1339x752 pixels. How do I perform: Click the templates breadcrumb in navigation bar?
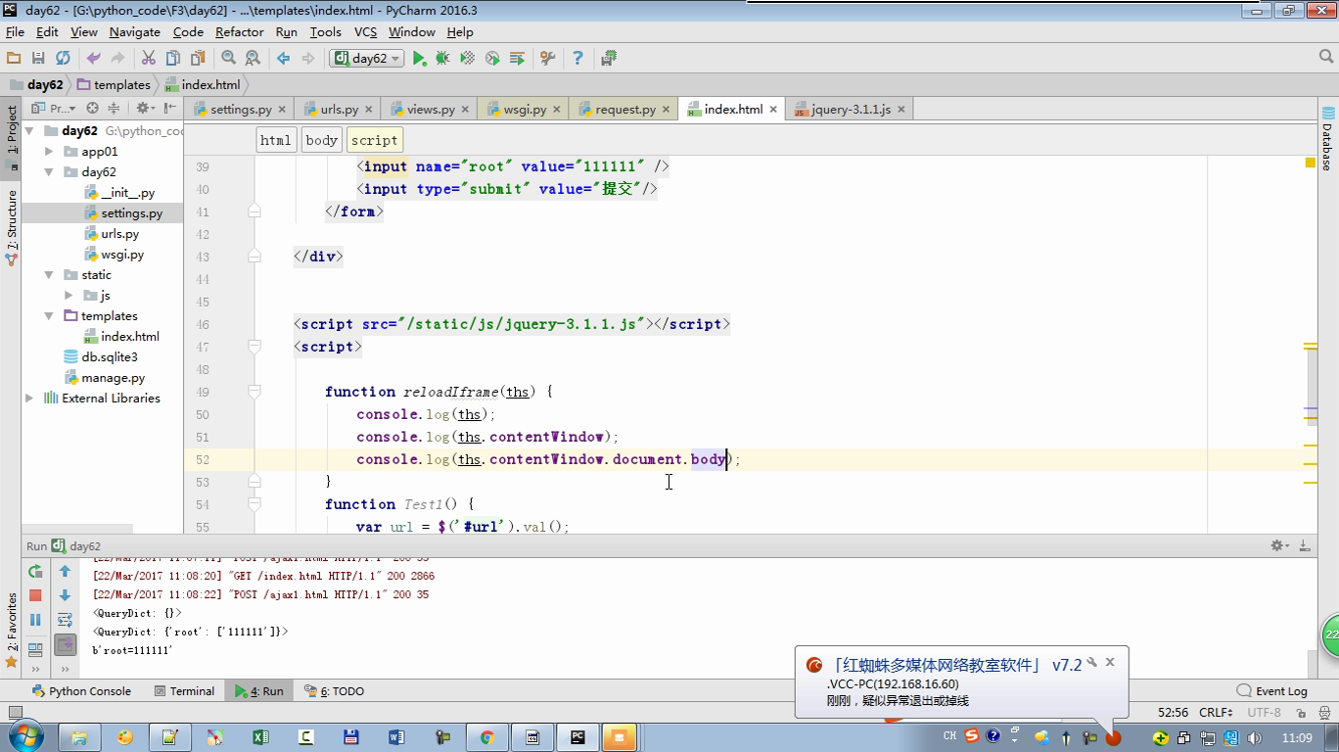pyautogui.click(x=114, y=85)
